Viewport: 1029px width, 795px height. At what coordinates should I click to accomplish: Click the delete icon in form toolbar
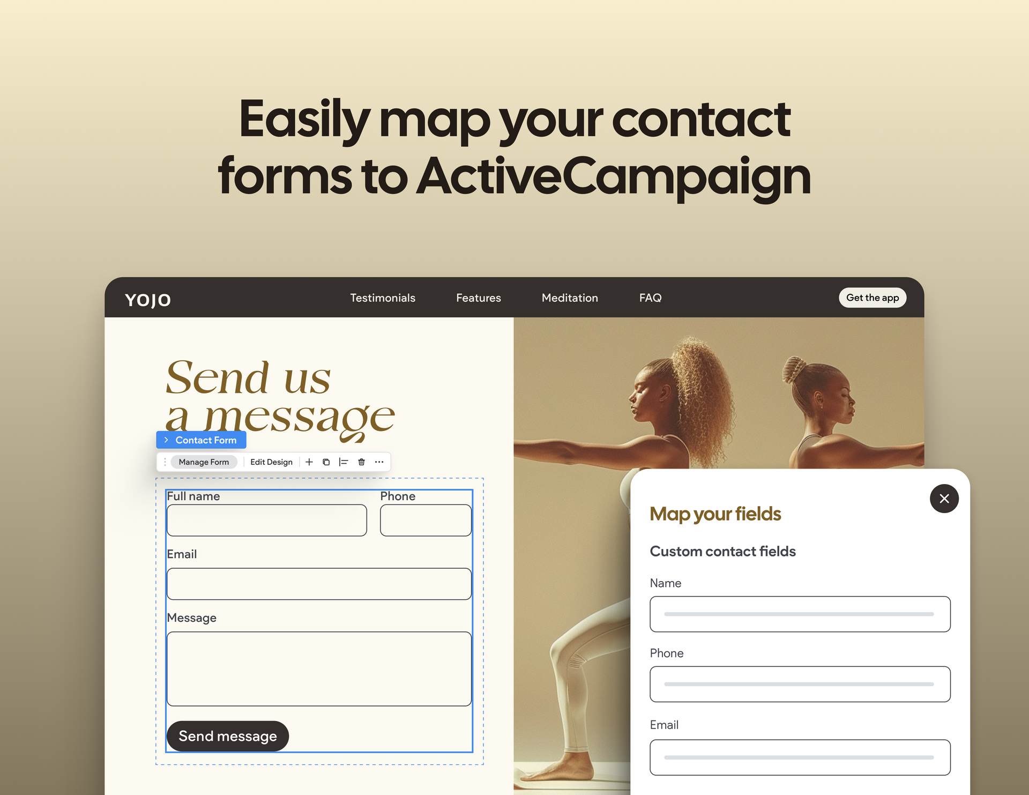coord(361,462)
